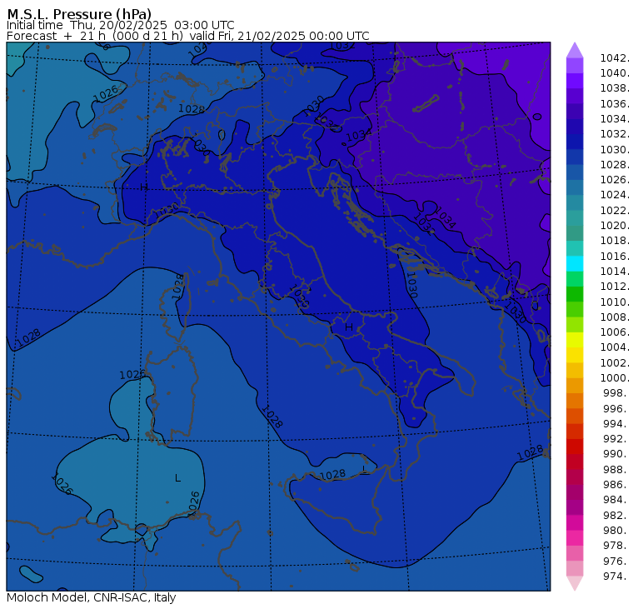Click the 'Forecast + 21 h' valid-time line
This screenshot has width=633, height=609.
click(x=187, y=36)
